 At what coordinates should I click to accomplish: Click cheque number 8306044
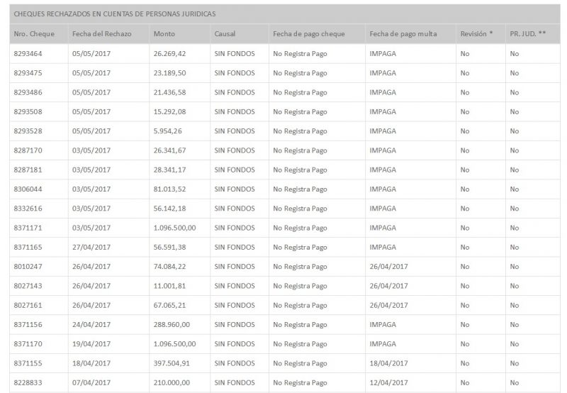[x=28, y=189]
